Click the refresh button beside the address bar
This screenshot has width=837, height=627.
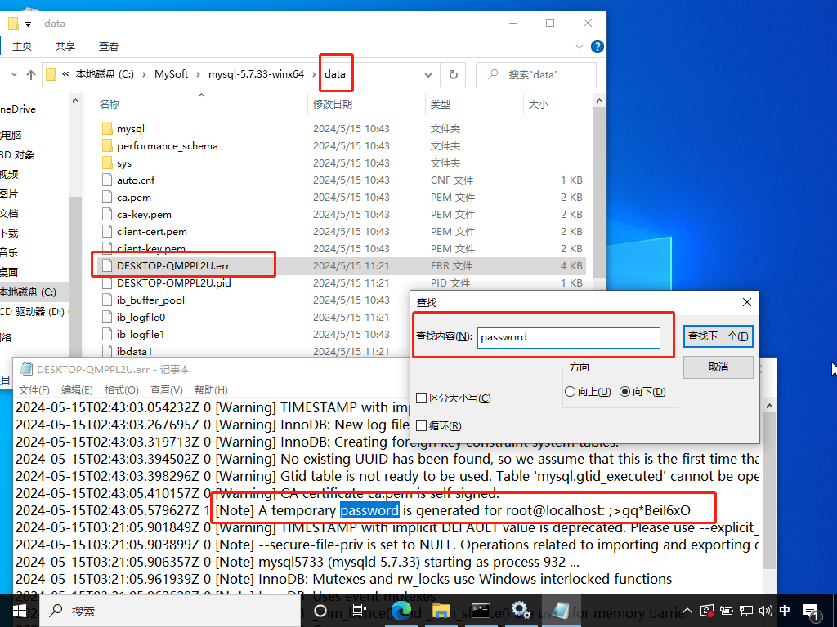click(453, 74)
